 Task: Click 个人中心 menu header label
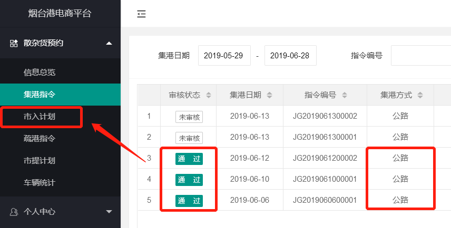pos(40,212)
